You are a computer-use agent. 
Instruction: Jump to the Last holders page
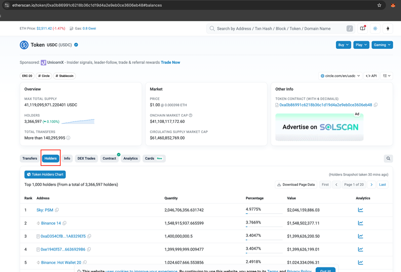(382, 185)
